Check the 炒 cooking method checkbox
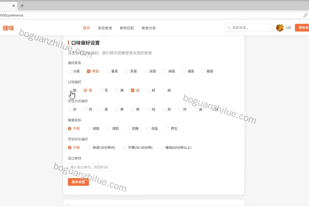The image size is (309, 206). point(70,109)
